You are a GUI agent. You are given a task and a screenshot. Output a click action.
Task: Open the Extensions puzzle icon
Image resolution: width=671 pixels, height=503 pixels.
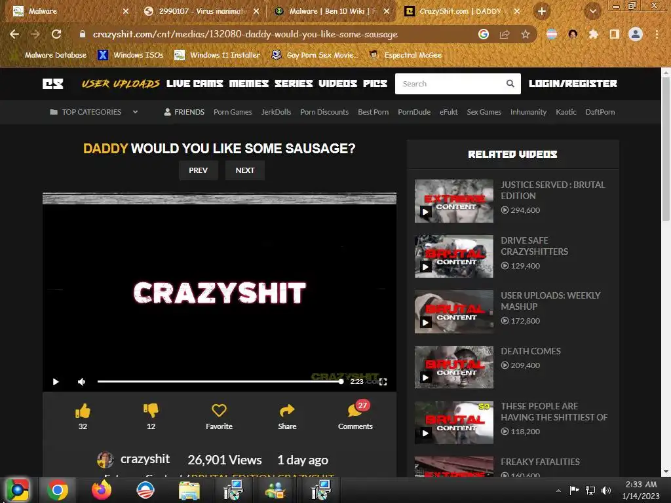(593, 34)
